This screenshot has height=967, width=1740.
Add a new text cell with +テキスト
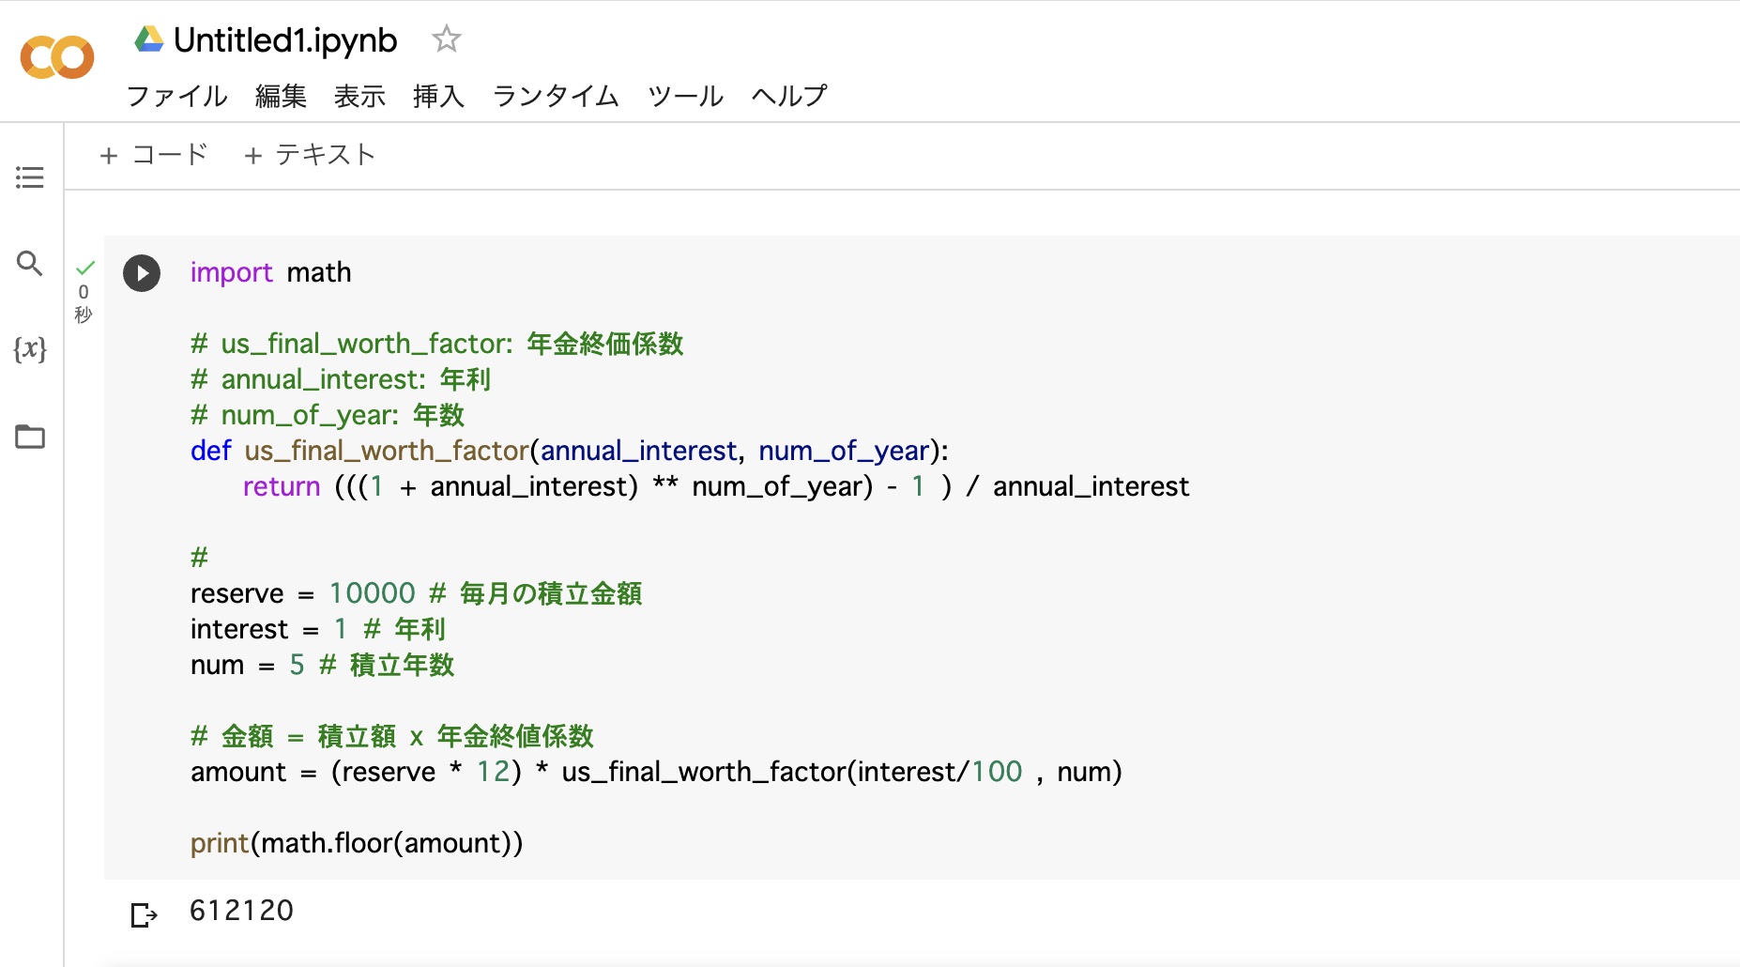pyautogui.click(x=310, y=154)
